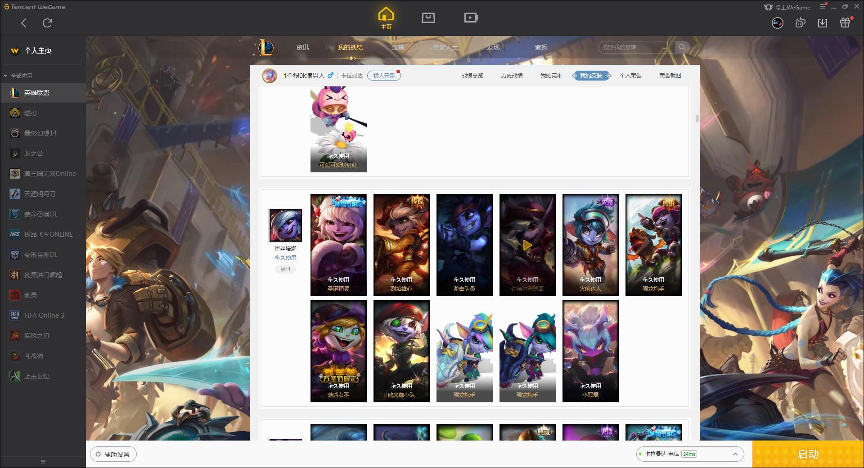Select 英雄联盟 in the game list

tap(43, 93)
